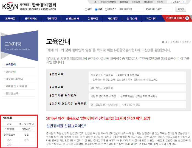This screenshot has width=192, height=148.
Task: Click the 일반경비원 신임교육이란? heading
Action: [x=66, y=126]
